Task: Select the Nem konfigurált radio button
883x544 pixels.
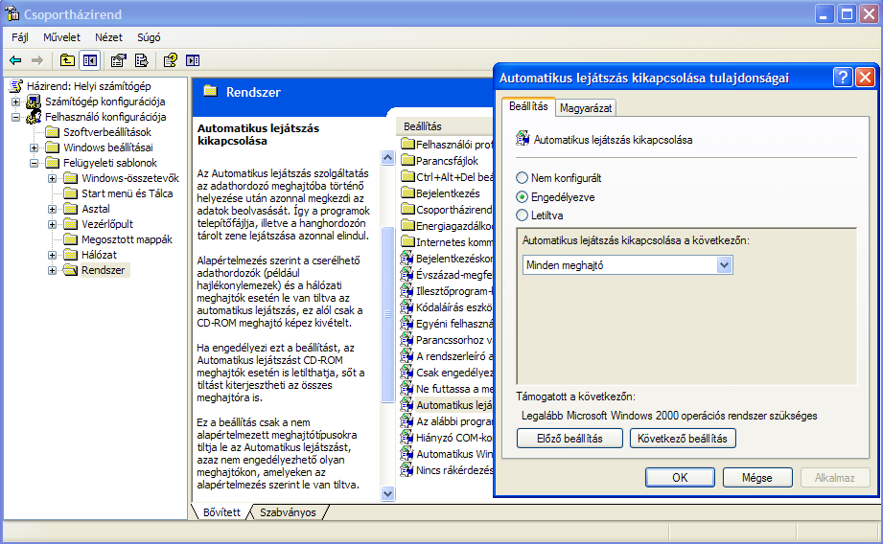Action: click(x=522, y=178)
